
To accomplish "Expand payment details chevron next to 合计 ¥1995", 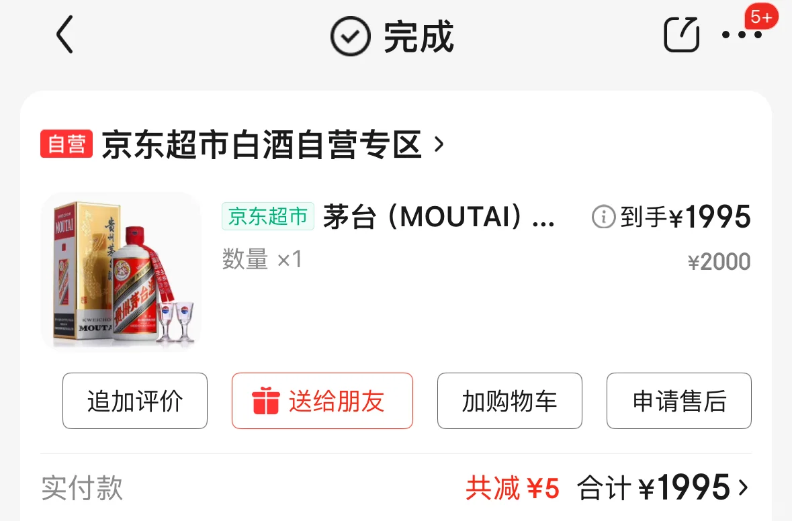I will (743, 487).
